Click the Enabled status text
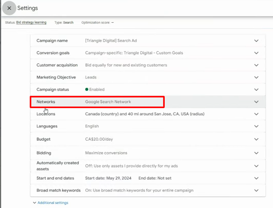 click(x=97, y=90)
